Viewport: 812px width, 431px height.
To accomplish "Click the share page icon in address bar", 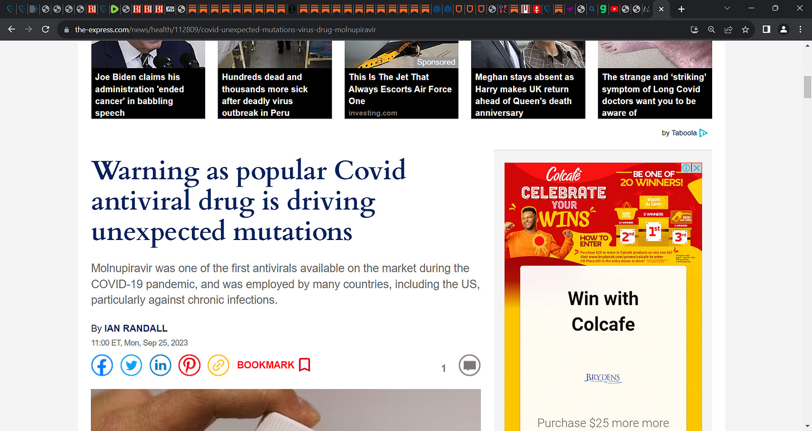I will (728, 30).
